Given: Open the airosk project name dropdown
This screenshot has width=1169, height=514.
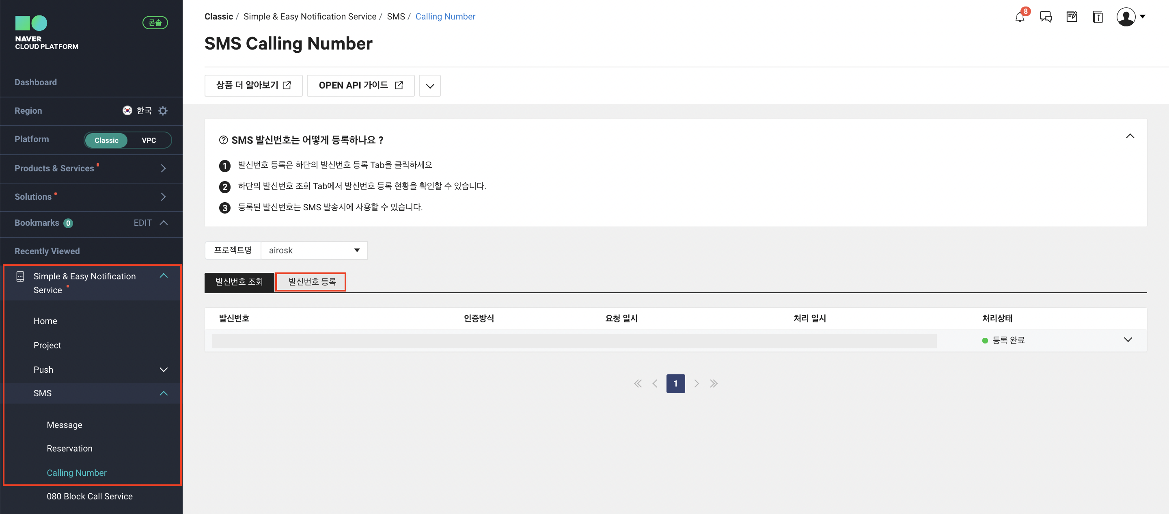Looking at the screenshot, I should pos(314,250).
